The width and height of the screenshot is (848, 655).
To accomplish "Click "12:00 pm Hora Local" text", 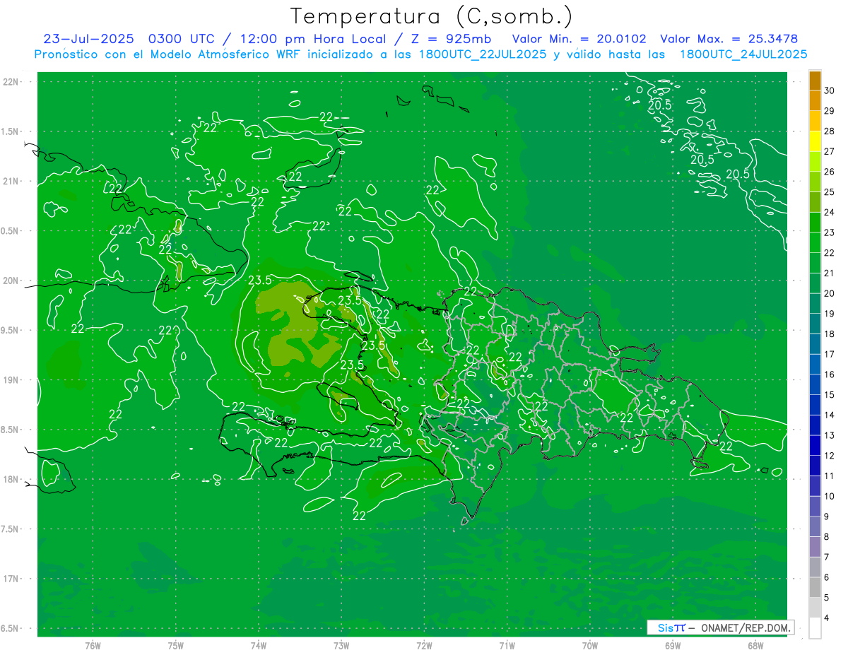I will pos(312,39).
